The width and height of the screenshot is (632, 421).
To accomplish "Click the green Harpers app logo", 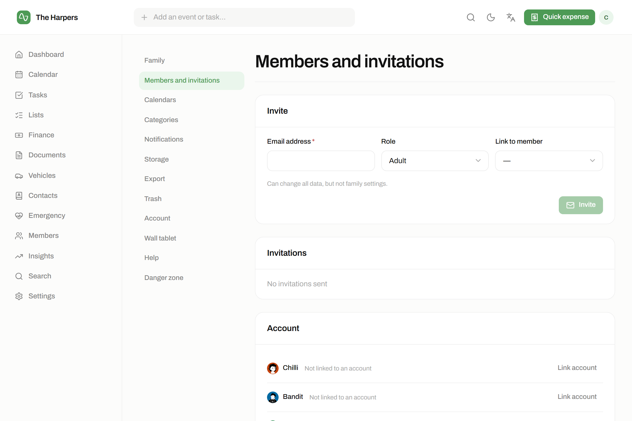I will (x=24, y=17).
